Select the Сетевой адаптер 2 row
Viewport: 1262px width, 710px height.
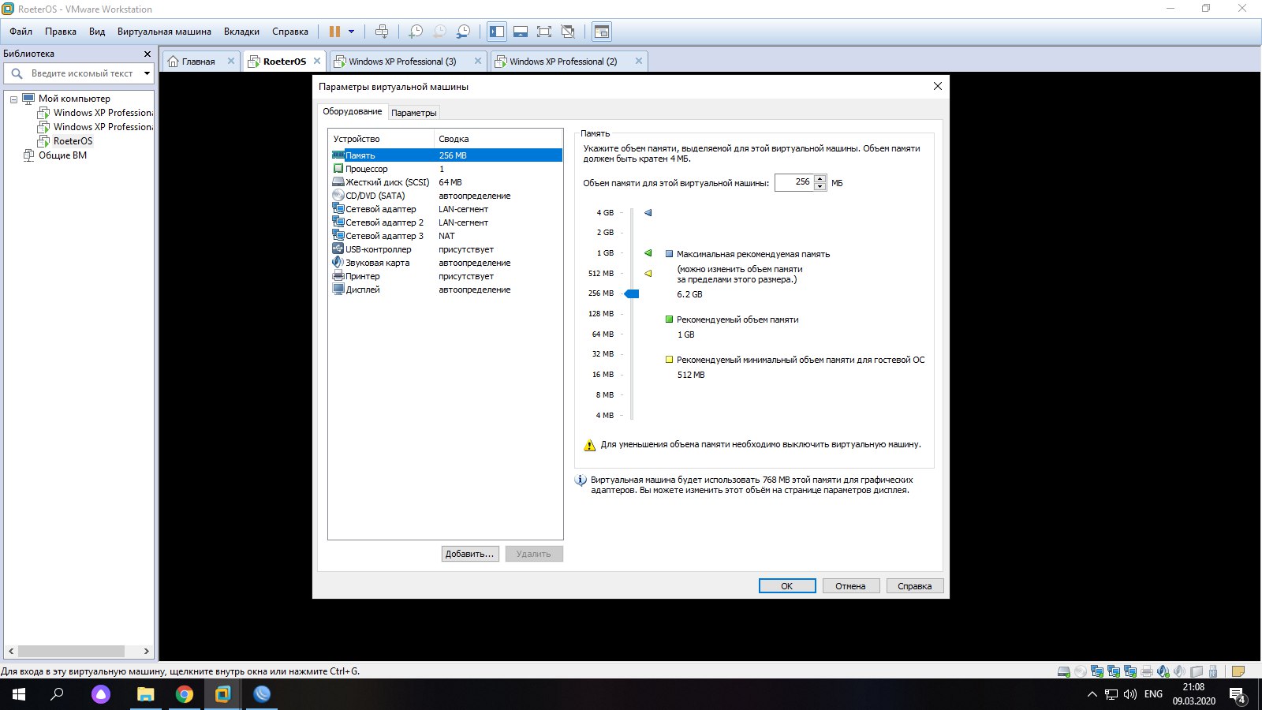pos(446,222)
